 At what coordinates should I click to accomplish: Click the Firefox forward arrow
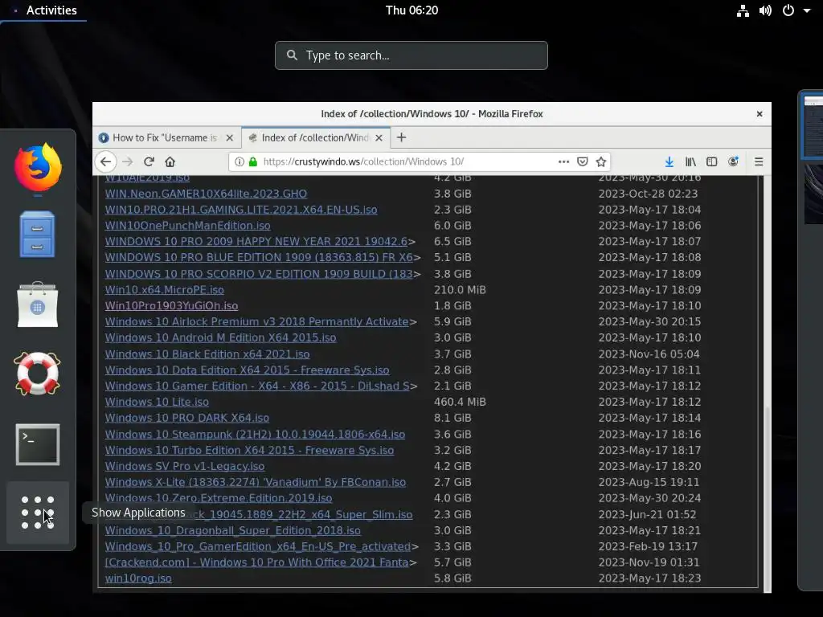click(128, 161)
